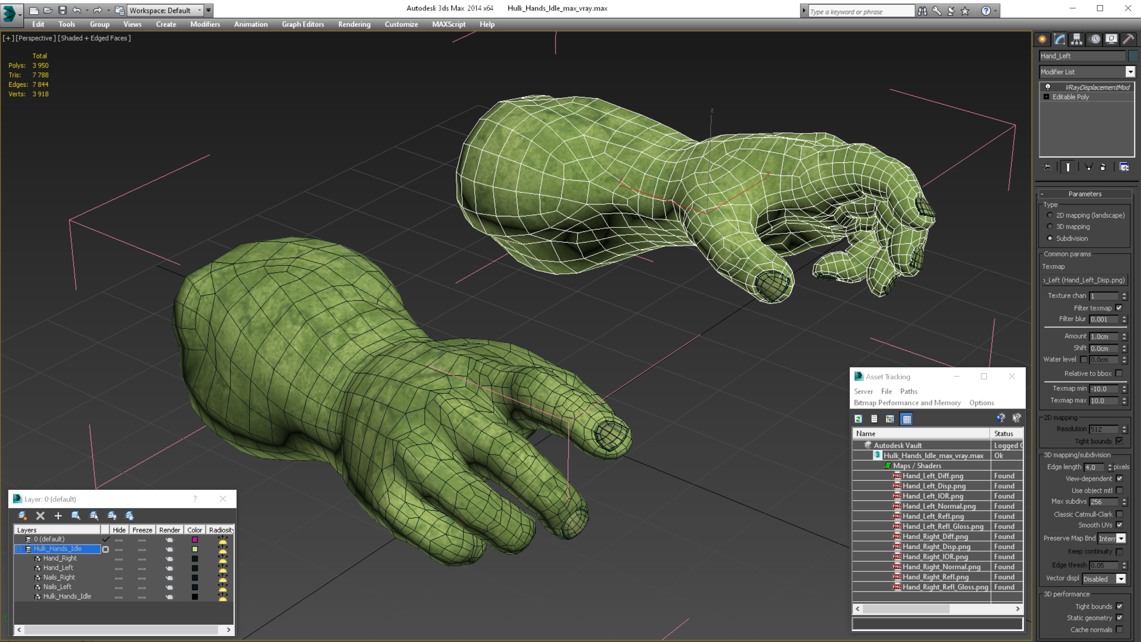Click the New Scene icon in the quick access toolbar

point(34,10)
